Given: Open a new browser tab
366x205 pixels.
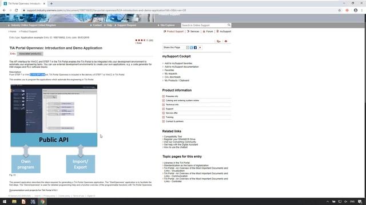Looking at the screenshot, I should pos(51,3).
